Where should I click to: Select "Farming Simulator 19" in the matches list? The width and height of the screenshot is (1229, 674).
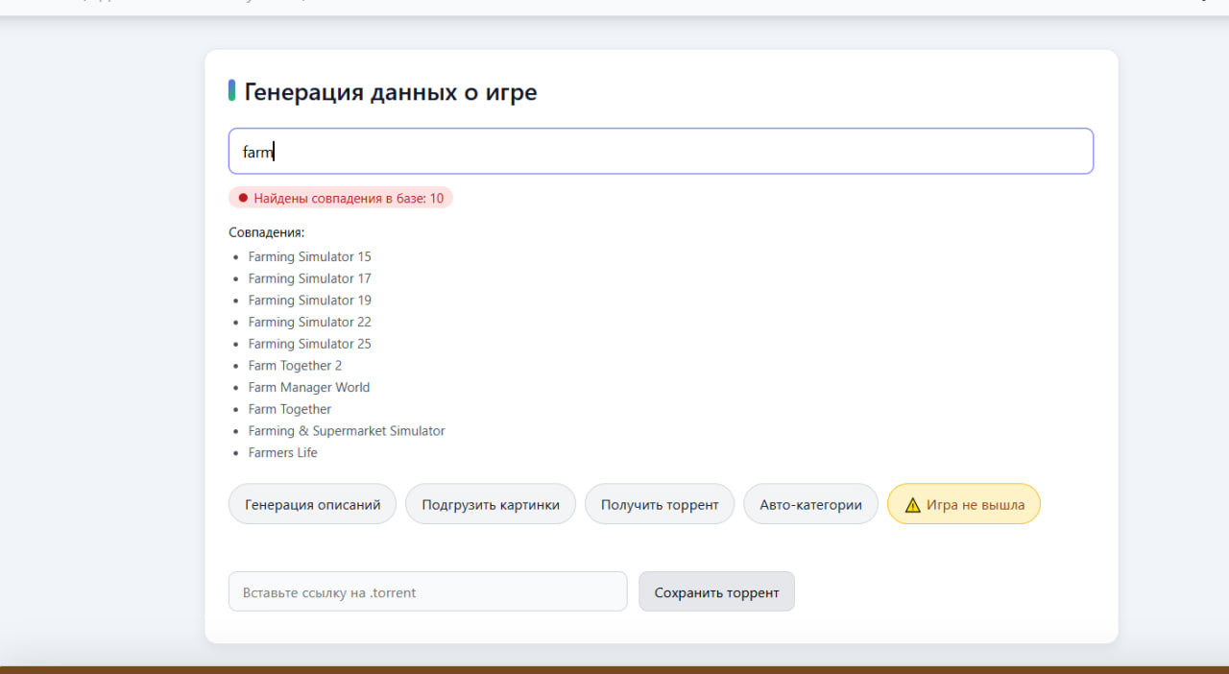(309, 301)
